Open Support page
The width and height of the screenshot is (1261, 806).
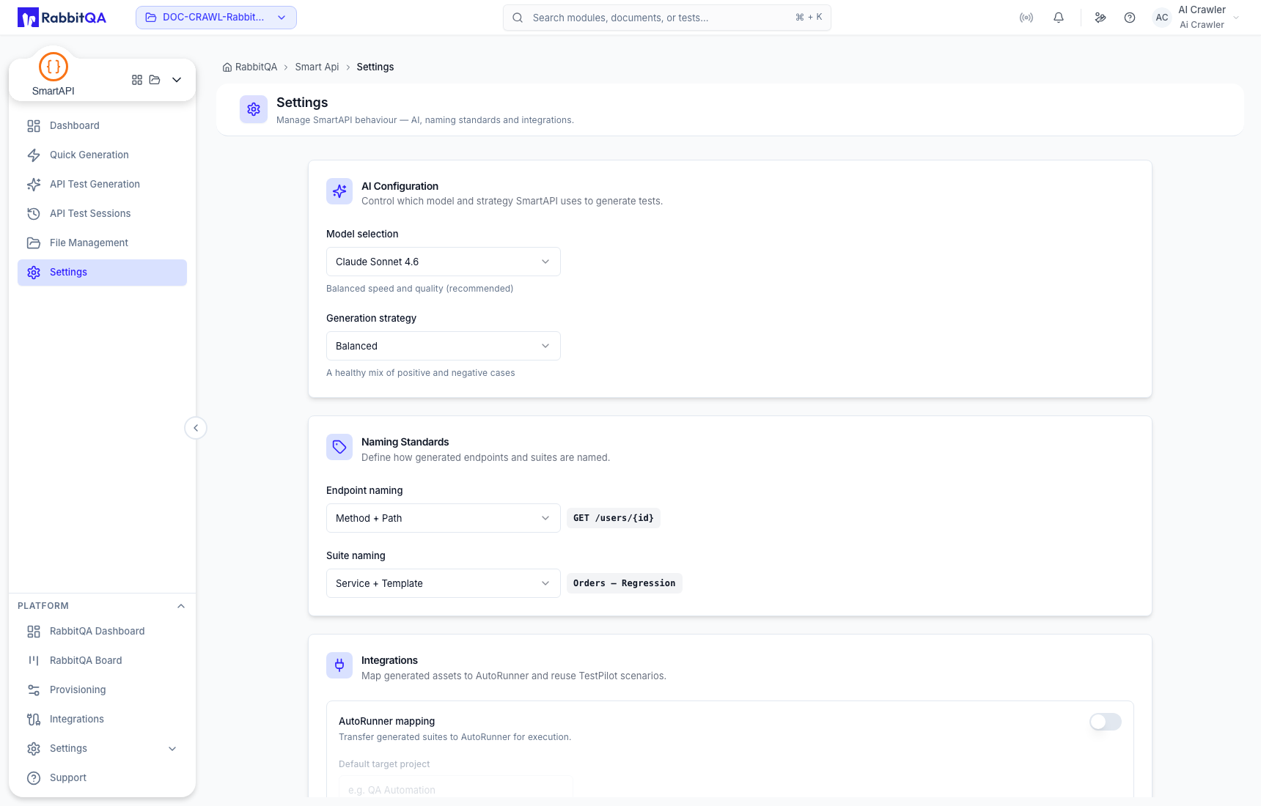coord(102,778)
